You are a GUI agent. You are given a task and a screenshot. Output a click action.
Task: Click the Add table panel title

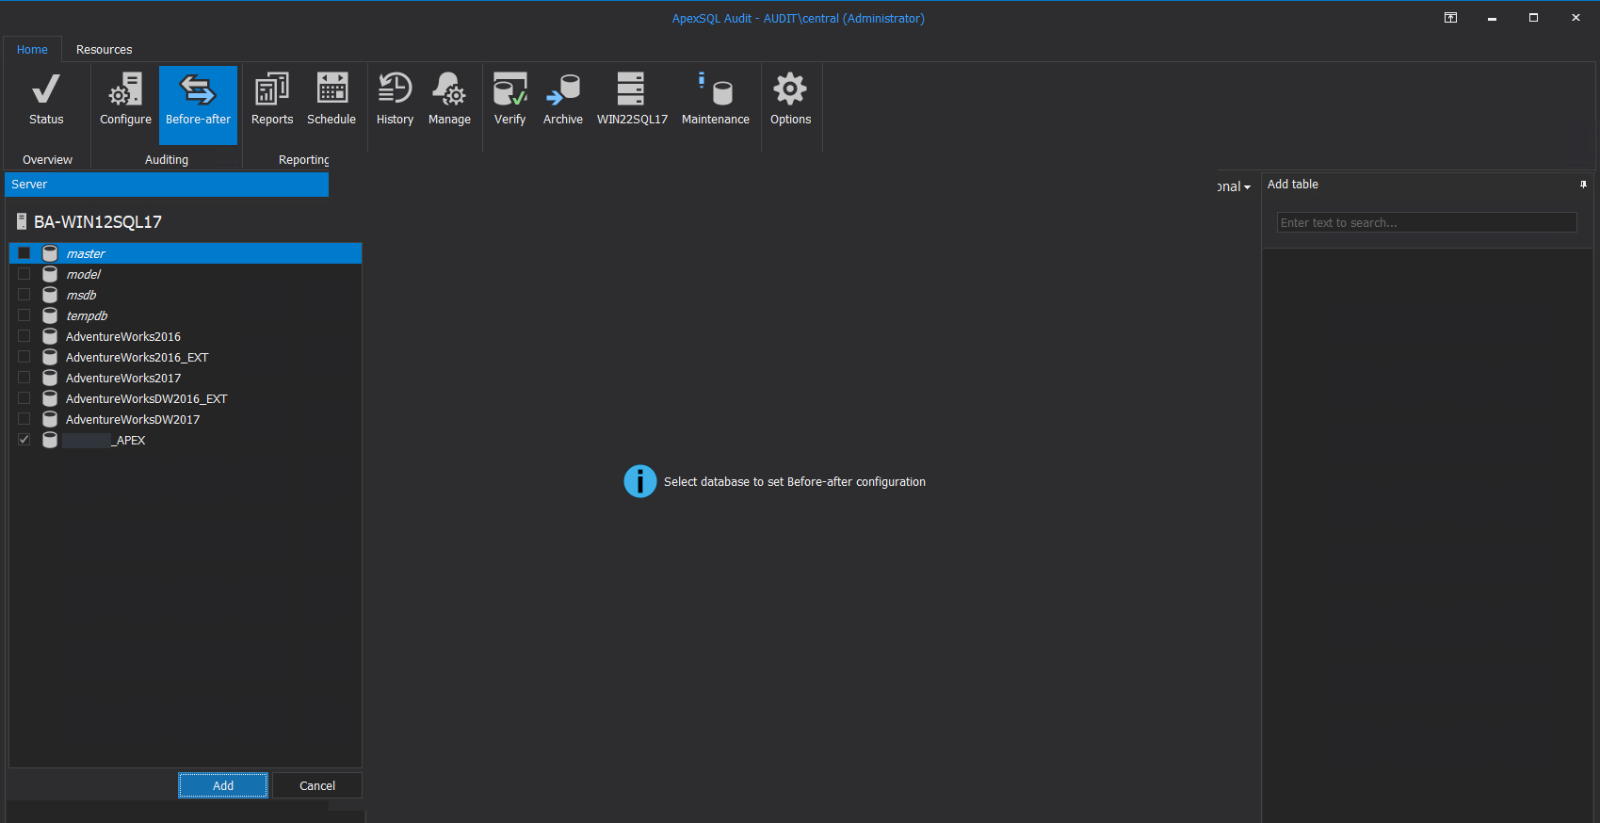point(1292,185)
